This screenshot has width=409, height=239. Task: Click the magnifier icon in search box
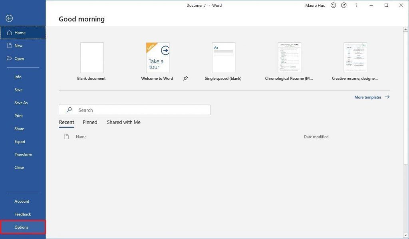[69, 110]
